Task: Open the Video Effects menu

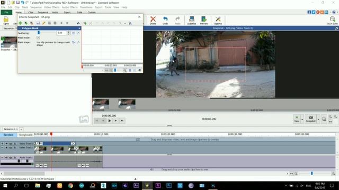Action: click(52, 7)
